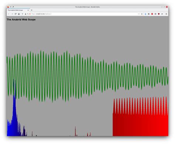Screen dimensions: 175x144
Task: Open the blue downloads toolbar icon
Action: tap(145, 14)
